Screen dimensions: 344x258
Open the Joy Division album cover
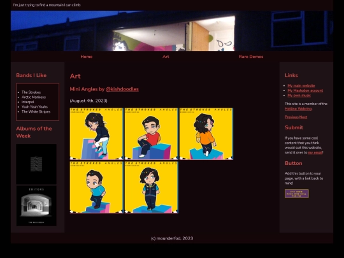coord(36,164)
